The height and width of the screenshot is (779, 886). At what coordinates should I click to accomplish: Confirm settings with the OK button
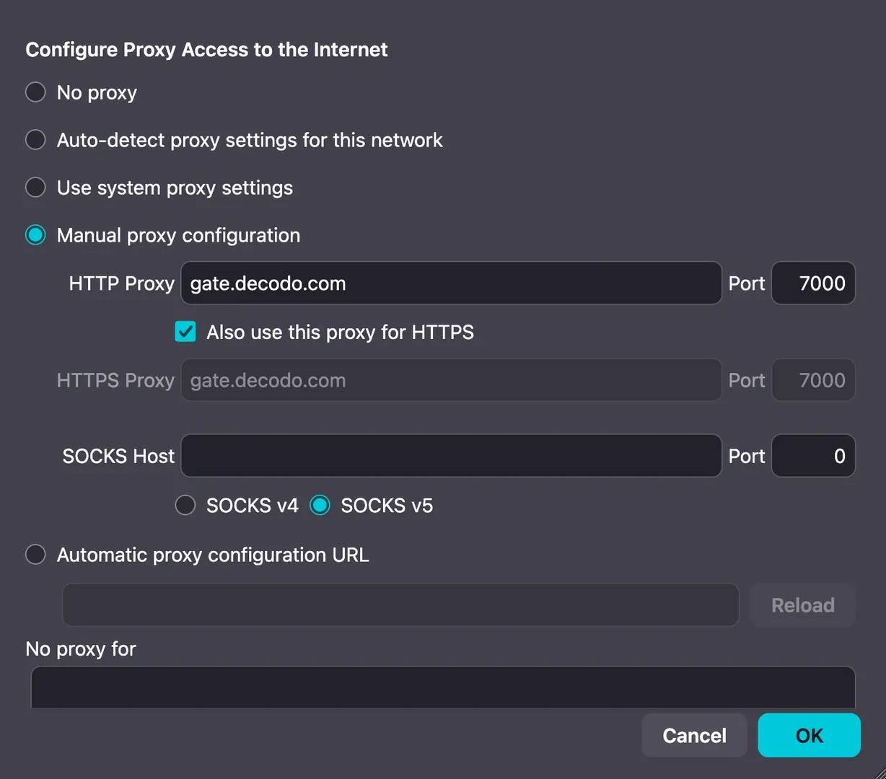pyautogui.click(x=809, y=736)
